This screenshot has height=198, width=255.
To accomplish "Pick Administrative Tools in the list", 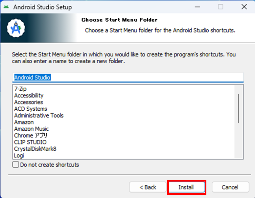I will tap(39, 116).
